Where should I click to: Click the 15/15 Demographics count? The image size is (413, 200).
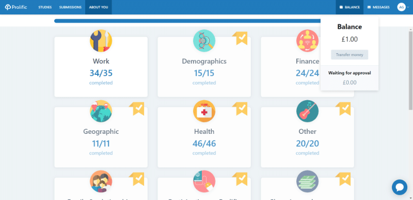click(204, 73)
